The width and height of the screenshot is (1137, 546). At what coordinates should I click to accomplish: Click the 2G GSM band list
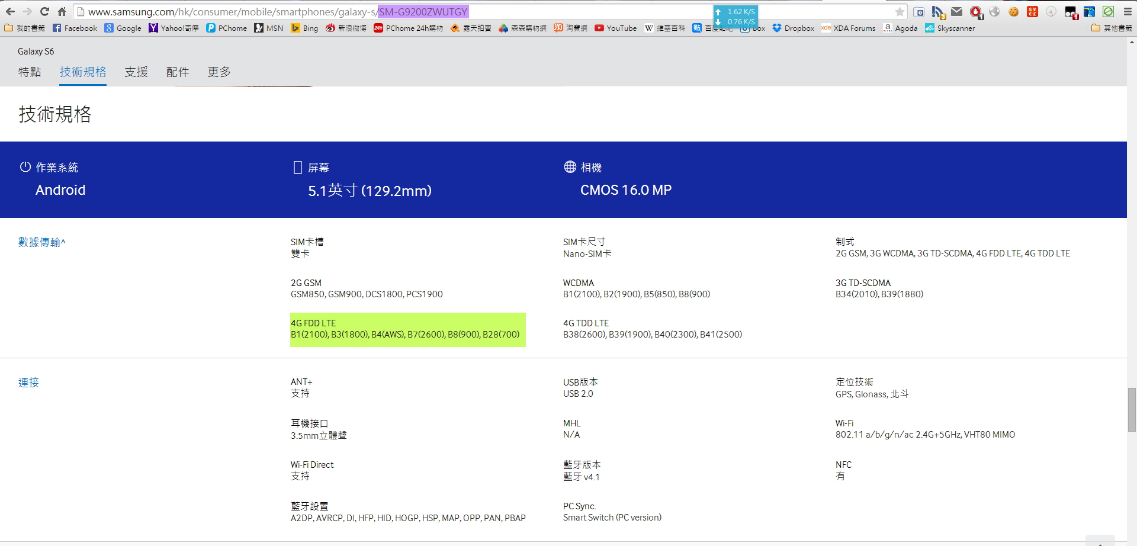(367, 294)
